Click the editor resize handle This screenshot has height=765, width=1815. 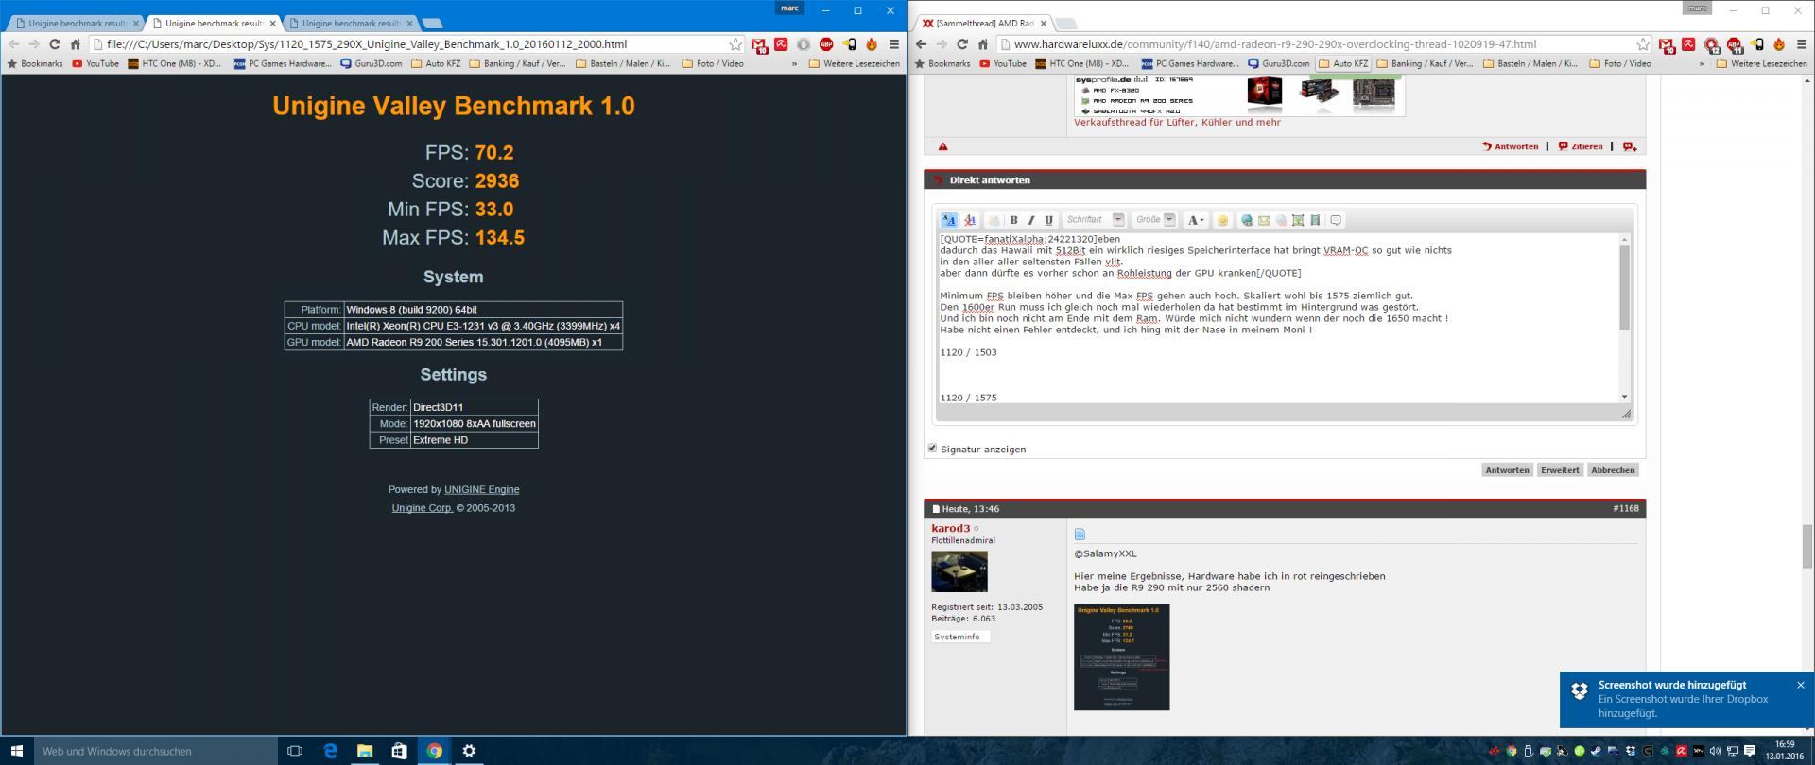pos(1626,414)
